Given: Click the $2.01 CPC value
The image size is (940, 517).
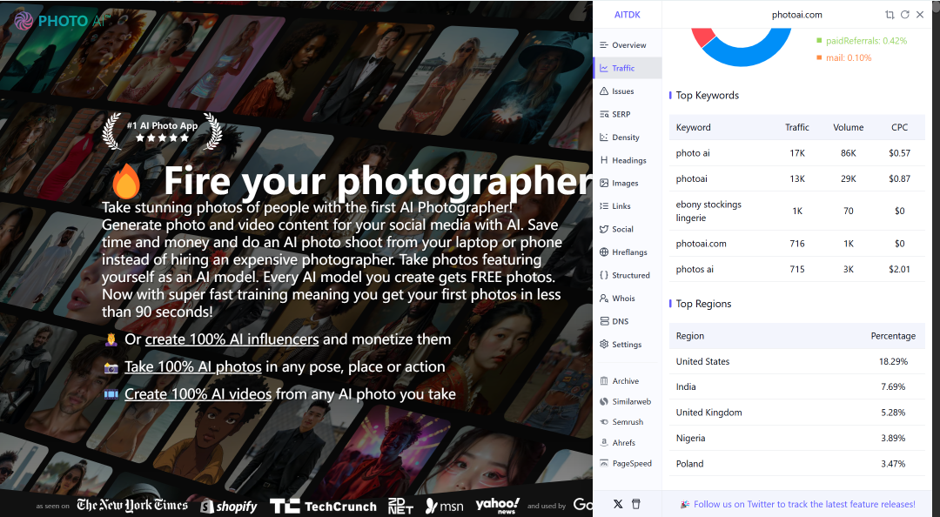Looking at the screenshot, I should click(x=899, y=269).
